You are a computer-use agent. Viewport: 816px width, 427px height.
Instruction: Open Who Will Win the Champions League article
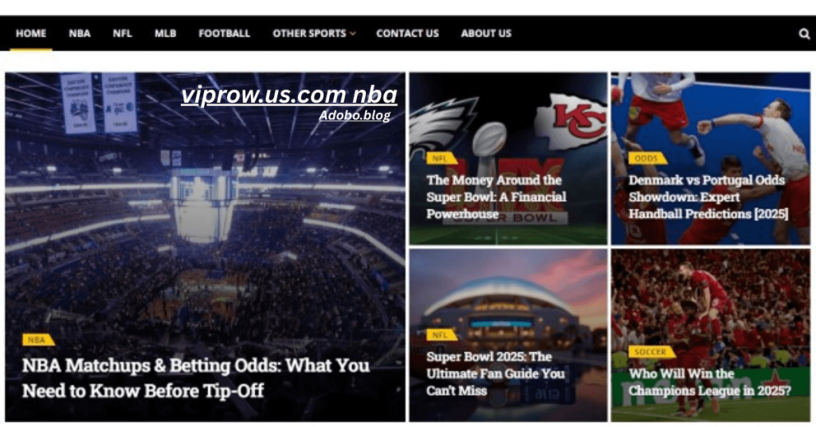pyautogui.click(x=710, y=382)
